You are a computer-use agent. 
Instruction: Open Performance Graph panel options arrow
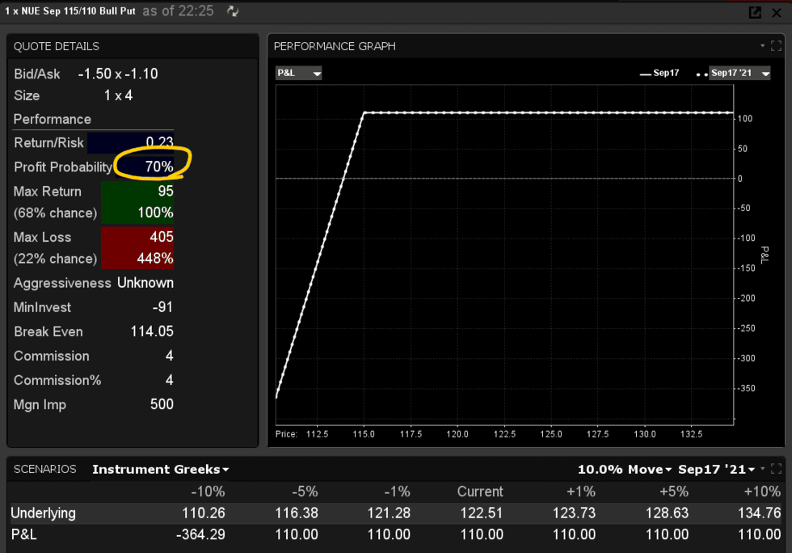[x=762, y=46]
